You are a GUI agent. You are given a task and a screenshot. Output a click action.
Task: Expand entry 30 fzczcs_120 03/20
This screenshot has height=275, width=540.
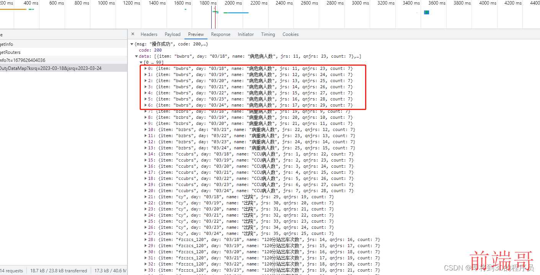(145, 252)
